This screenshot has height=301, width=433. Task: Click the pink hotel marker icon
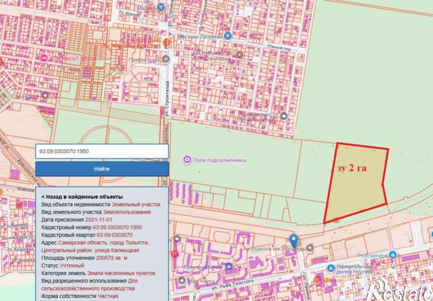tap(44, 59)
